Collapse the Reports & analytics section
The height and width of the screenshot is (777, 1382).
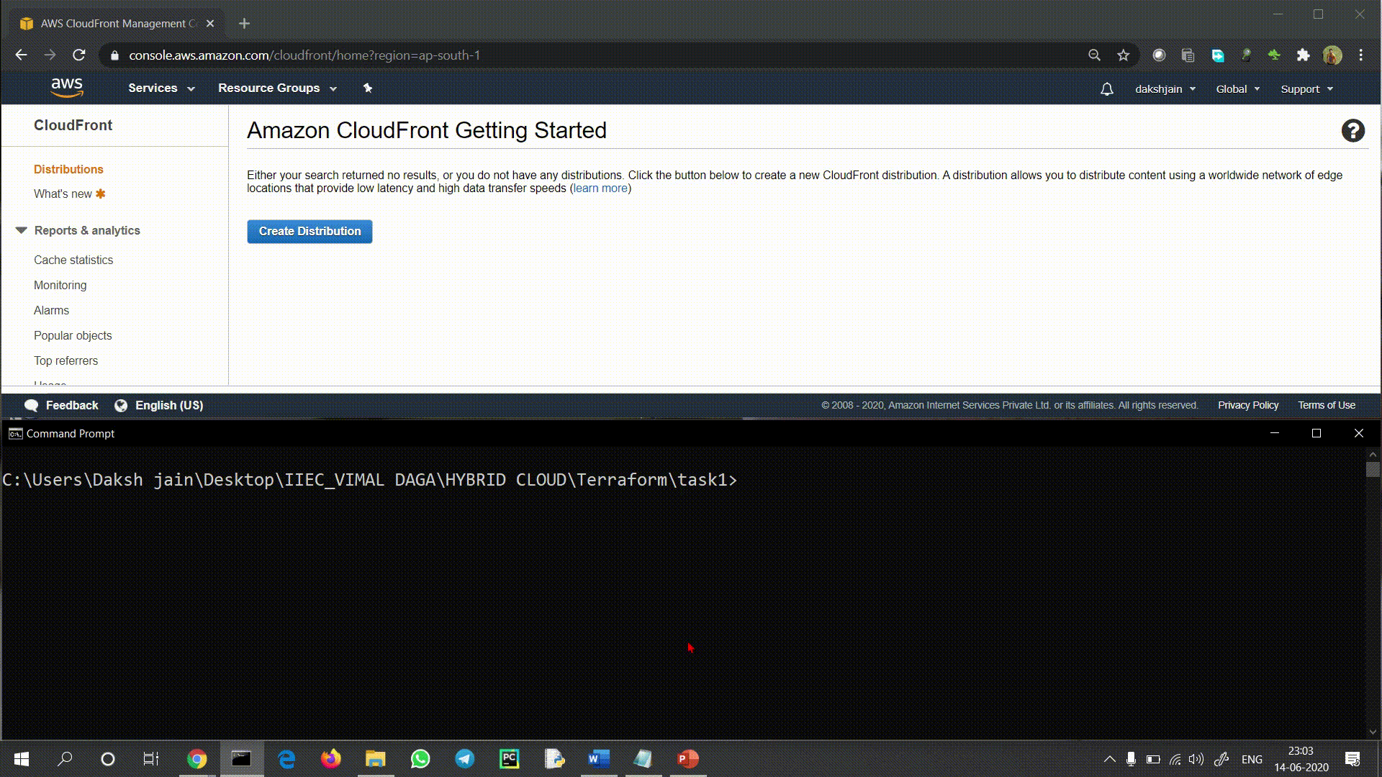(21, 230)
